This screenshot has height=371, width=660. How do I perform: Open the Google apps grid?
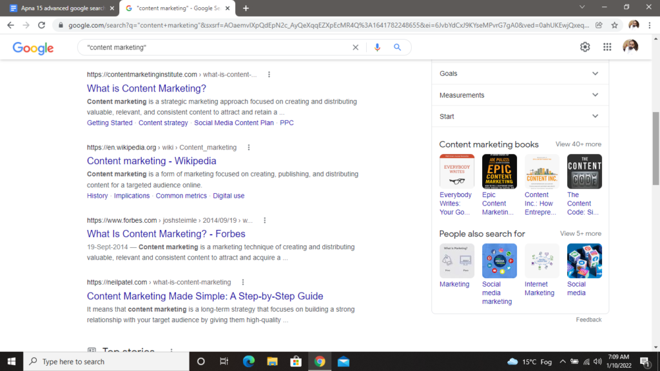tap(607, 47)
